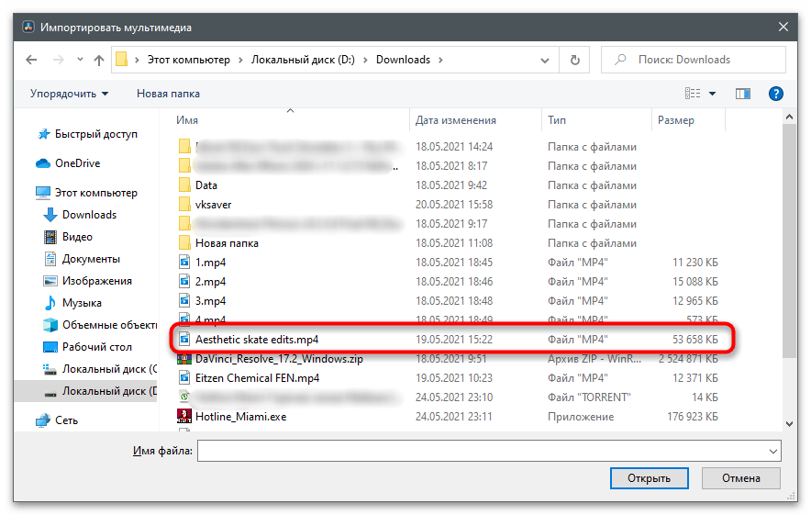Toggle the preview pane icon
This screenshot has height=515, width=811.
coord(743,94)
